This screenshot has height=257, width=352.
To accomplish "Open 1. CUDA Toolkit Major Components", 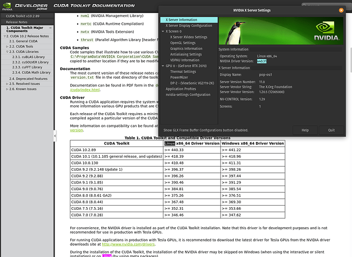I will 25,29.
